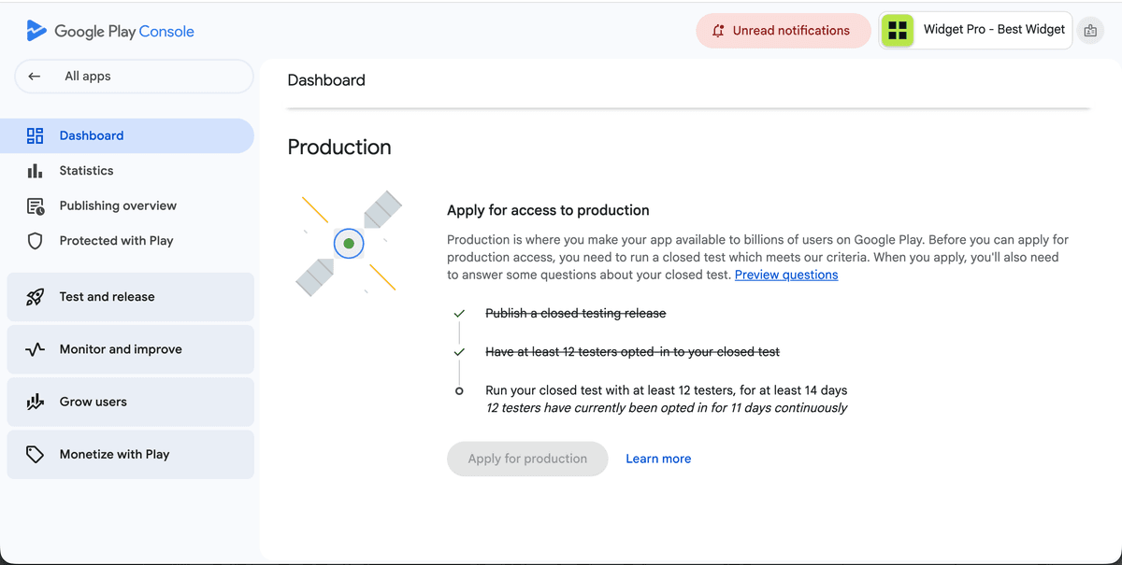This screenshot has height=565, width=1122.
Task: Click the checkmark beside Publish a closed testing release
Action: (x=459, y=314)
